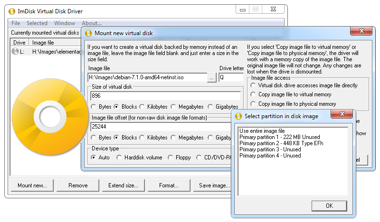The height and width of the screenshot is (222, 380).
Task: Select Copy image file to physical memory
Action: (293, 104)
